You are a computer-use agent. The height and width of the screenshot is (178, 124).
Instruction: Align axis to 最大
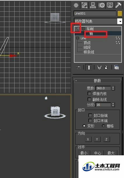point(111,153)
